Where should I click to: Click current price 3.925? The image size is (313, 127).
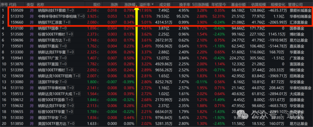click(x=92, y=16)
